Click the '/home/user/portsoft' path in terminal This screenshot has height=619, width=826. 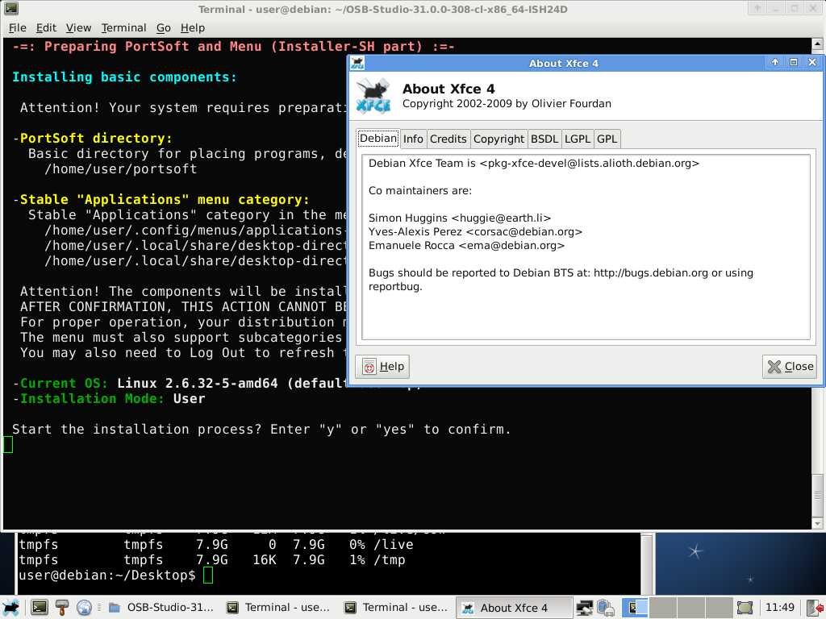[121, 169]
